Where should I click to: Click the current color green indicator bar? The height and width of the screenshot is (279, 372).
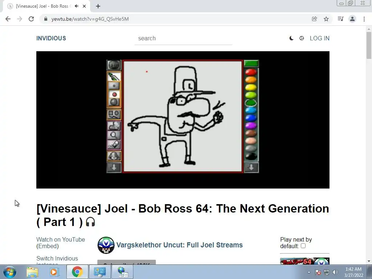251,63
